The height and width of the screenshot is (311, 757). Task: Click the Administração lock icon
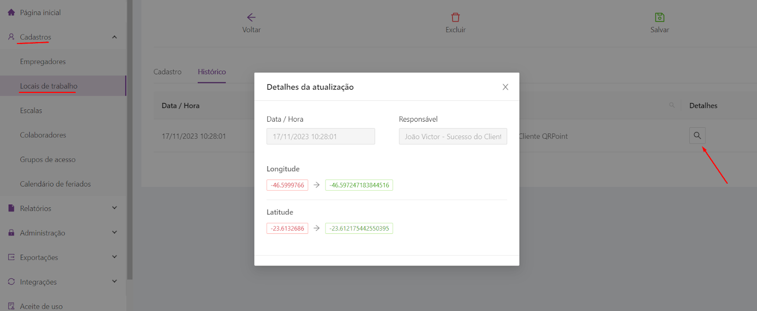(11, 233)
